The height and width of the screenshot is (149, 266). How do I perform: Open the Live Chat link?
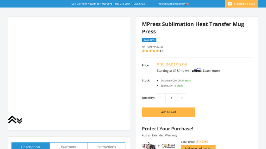coord(139,4)
